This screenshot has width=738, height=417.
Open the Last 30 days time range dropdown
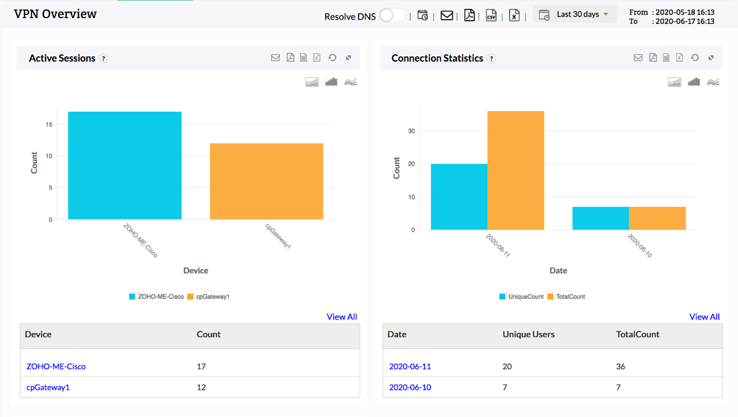coord(575,14)
